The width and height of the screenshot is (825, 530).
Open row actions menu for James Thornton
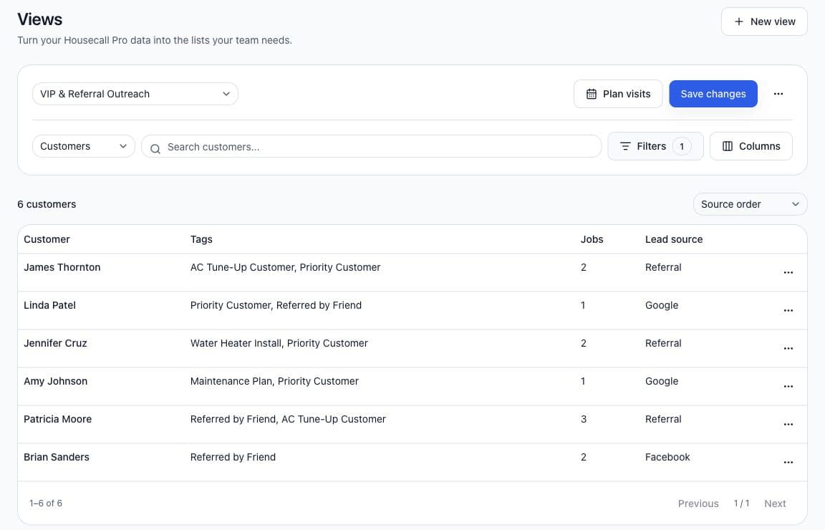coord(788,273)
